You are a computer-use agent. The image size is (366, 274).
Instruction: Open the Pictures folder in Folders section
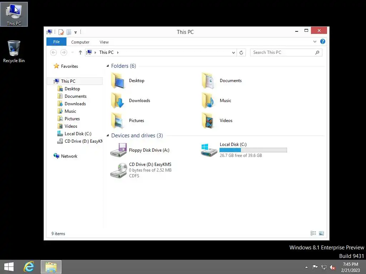[128, 121]
